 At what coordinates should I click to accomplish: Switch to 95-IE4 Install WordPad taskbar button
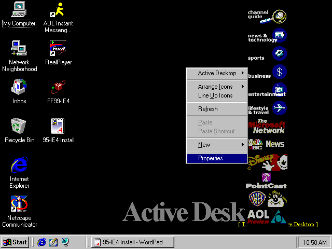coord(132,242)
